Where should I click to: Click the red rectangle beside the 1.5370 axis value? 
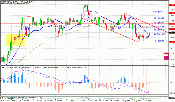[166, 53]
